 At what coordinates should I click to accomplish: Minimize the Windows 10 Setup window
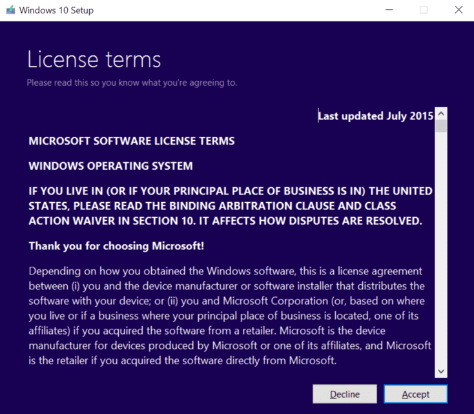tap(389, 10)
